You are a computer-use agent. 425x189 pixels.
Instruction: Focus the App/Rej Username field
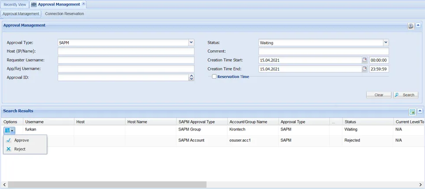tap(126, 69)
